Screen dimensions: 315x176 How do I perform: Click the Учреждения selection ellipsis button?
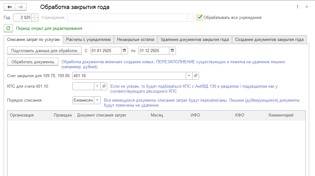pos(190,18)
